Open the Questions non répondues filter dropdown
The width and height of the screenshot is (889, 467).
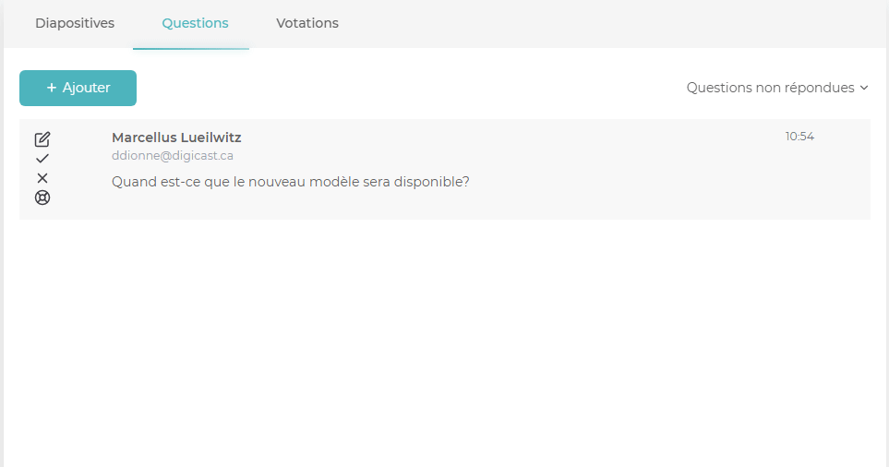(x=776, y=88)
